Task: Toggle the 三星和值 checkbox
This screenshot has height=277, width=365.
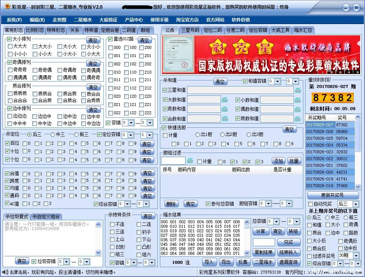Action: click(165, 90)
